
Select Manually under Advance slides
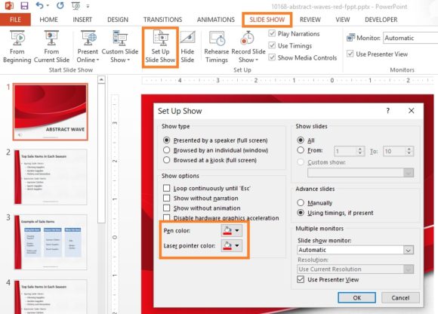point(301,202)
